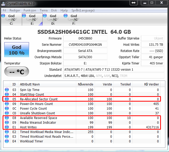Click status orb of Timed Workload Media Wear row
This screenshot has height=152, width=169.
tap(7, 132)
